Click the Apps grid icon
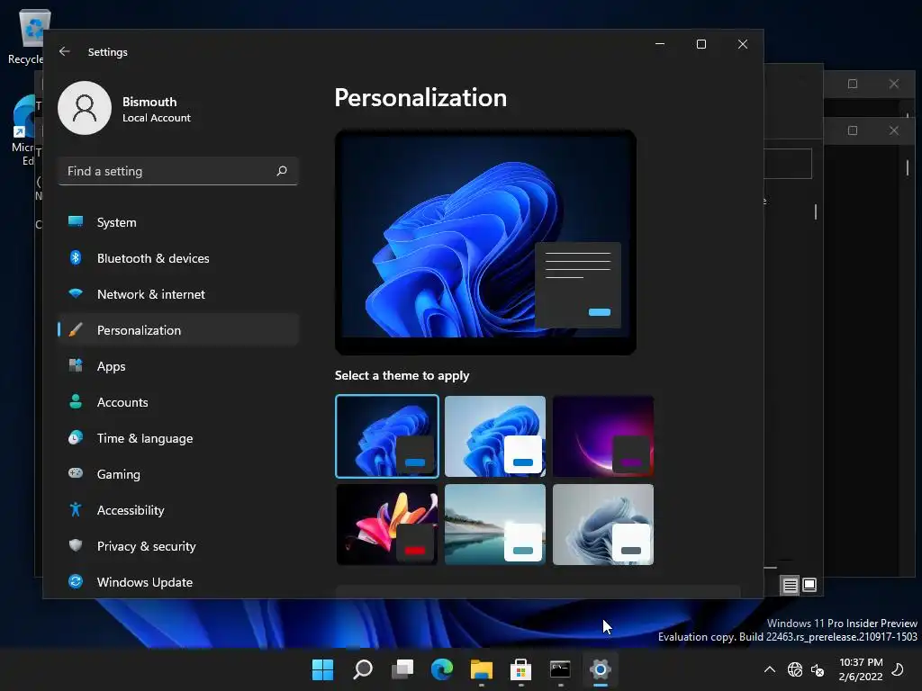The image size is (922, 691). click(76, 365)
